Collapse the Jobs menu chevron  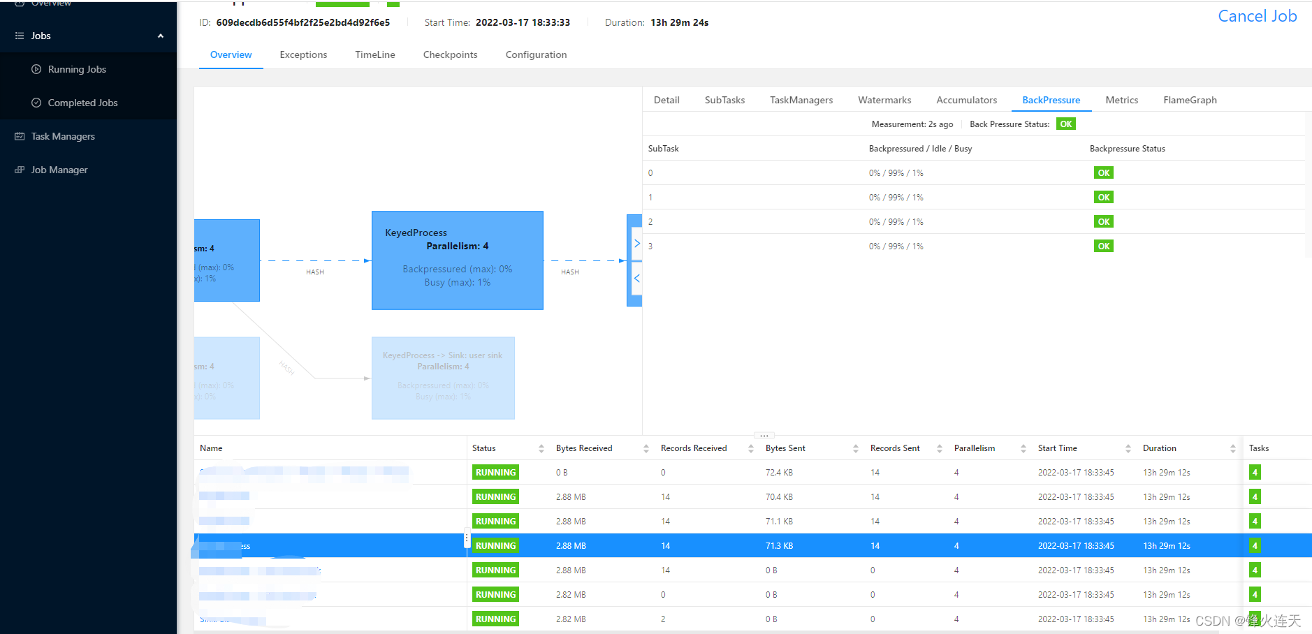pos(161,36)
